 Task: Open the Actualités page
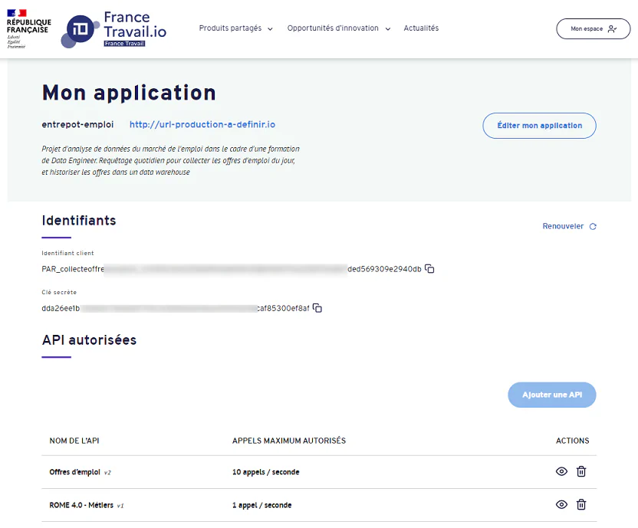tap(421, 28)
